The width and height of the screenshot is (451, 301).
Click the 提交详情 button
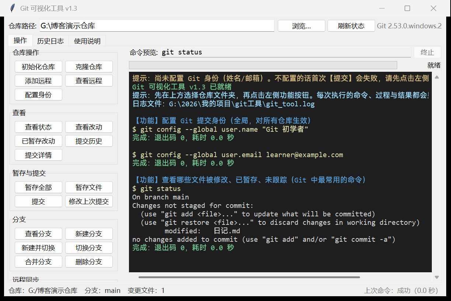point(38,155)
